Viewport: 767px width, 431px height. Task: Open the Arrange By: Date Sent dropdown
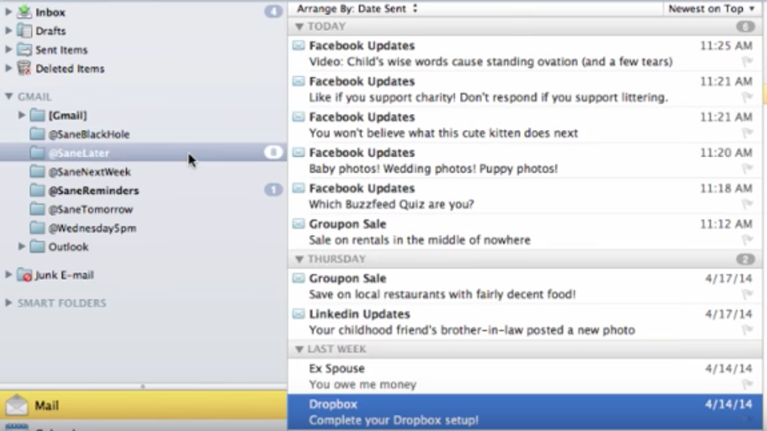(357, 9)
